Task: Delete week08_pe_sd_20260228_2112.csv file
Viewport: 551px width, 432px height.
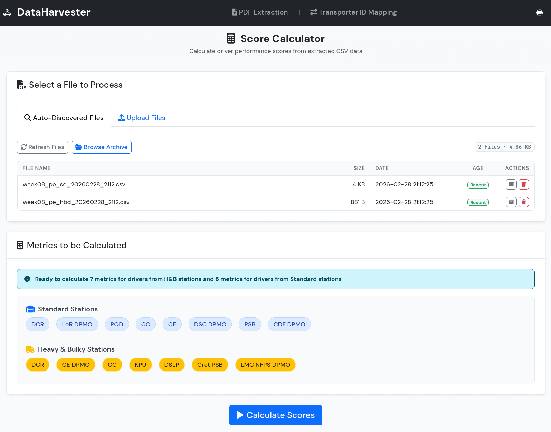Action: click(523, 184)
